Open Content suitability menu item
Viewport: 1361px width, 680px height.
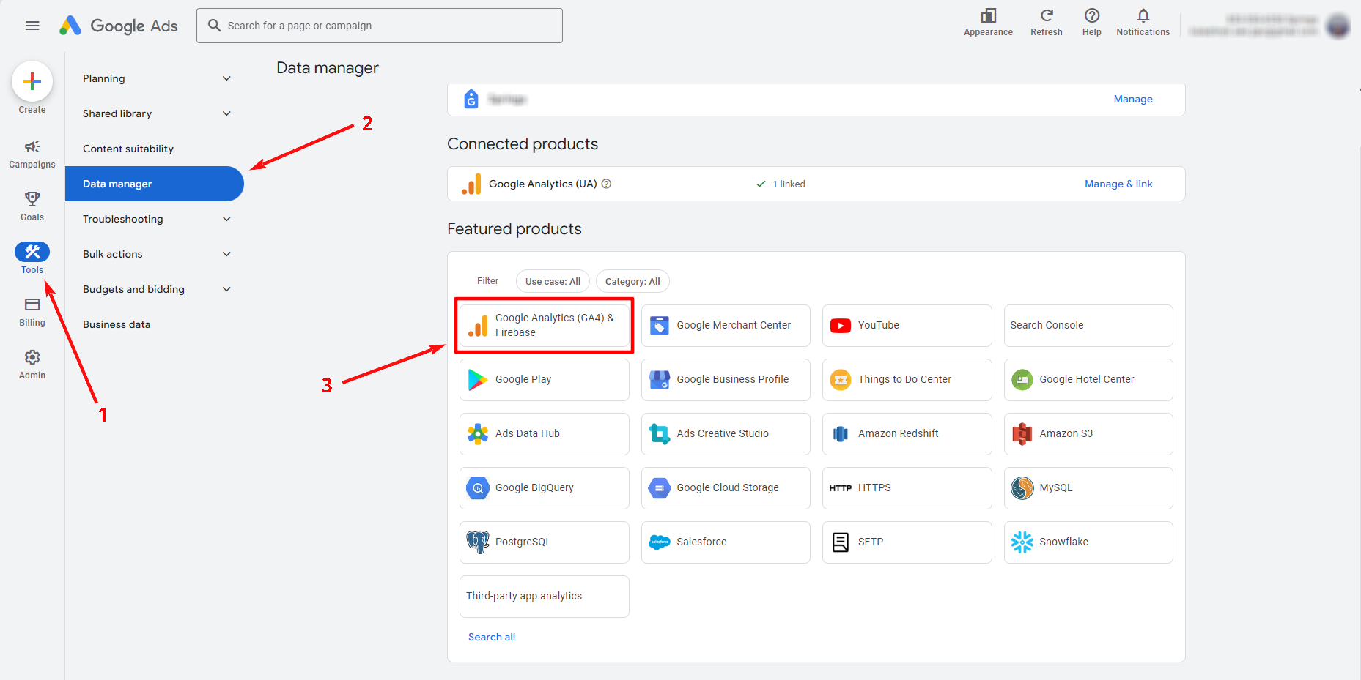pos(155,149)
